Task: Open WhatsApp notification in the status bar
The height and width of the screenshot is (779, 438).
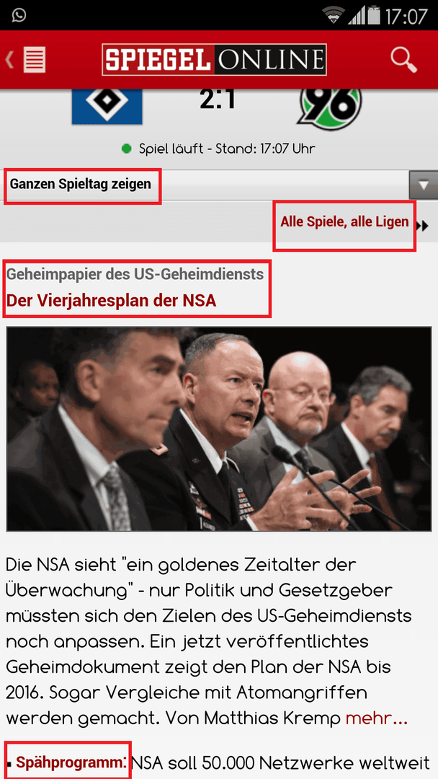Action: click(19, 15)
